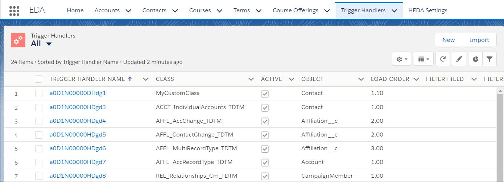The width and height of the screenshot is (504, 182).
Task: Go to the HEDA Settings tab
Action: pos(428,10)
